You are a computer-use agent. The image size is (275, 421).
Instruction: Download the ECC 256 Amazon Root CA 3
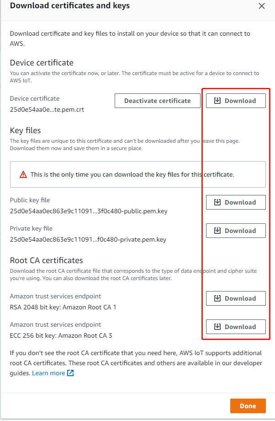(236, 327)
